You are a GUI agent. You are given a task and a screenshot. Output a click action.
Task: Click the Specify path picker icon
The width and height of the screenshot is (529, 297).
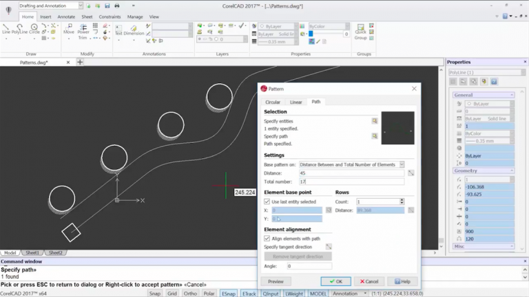375,136
